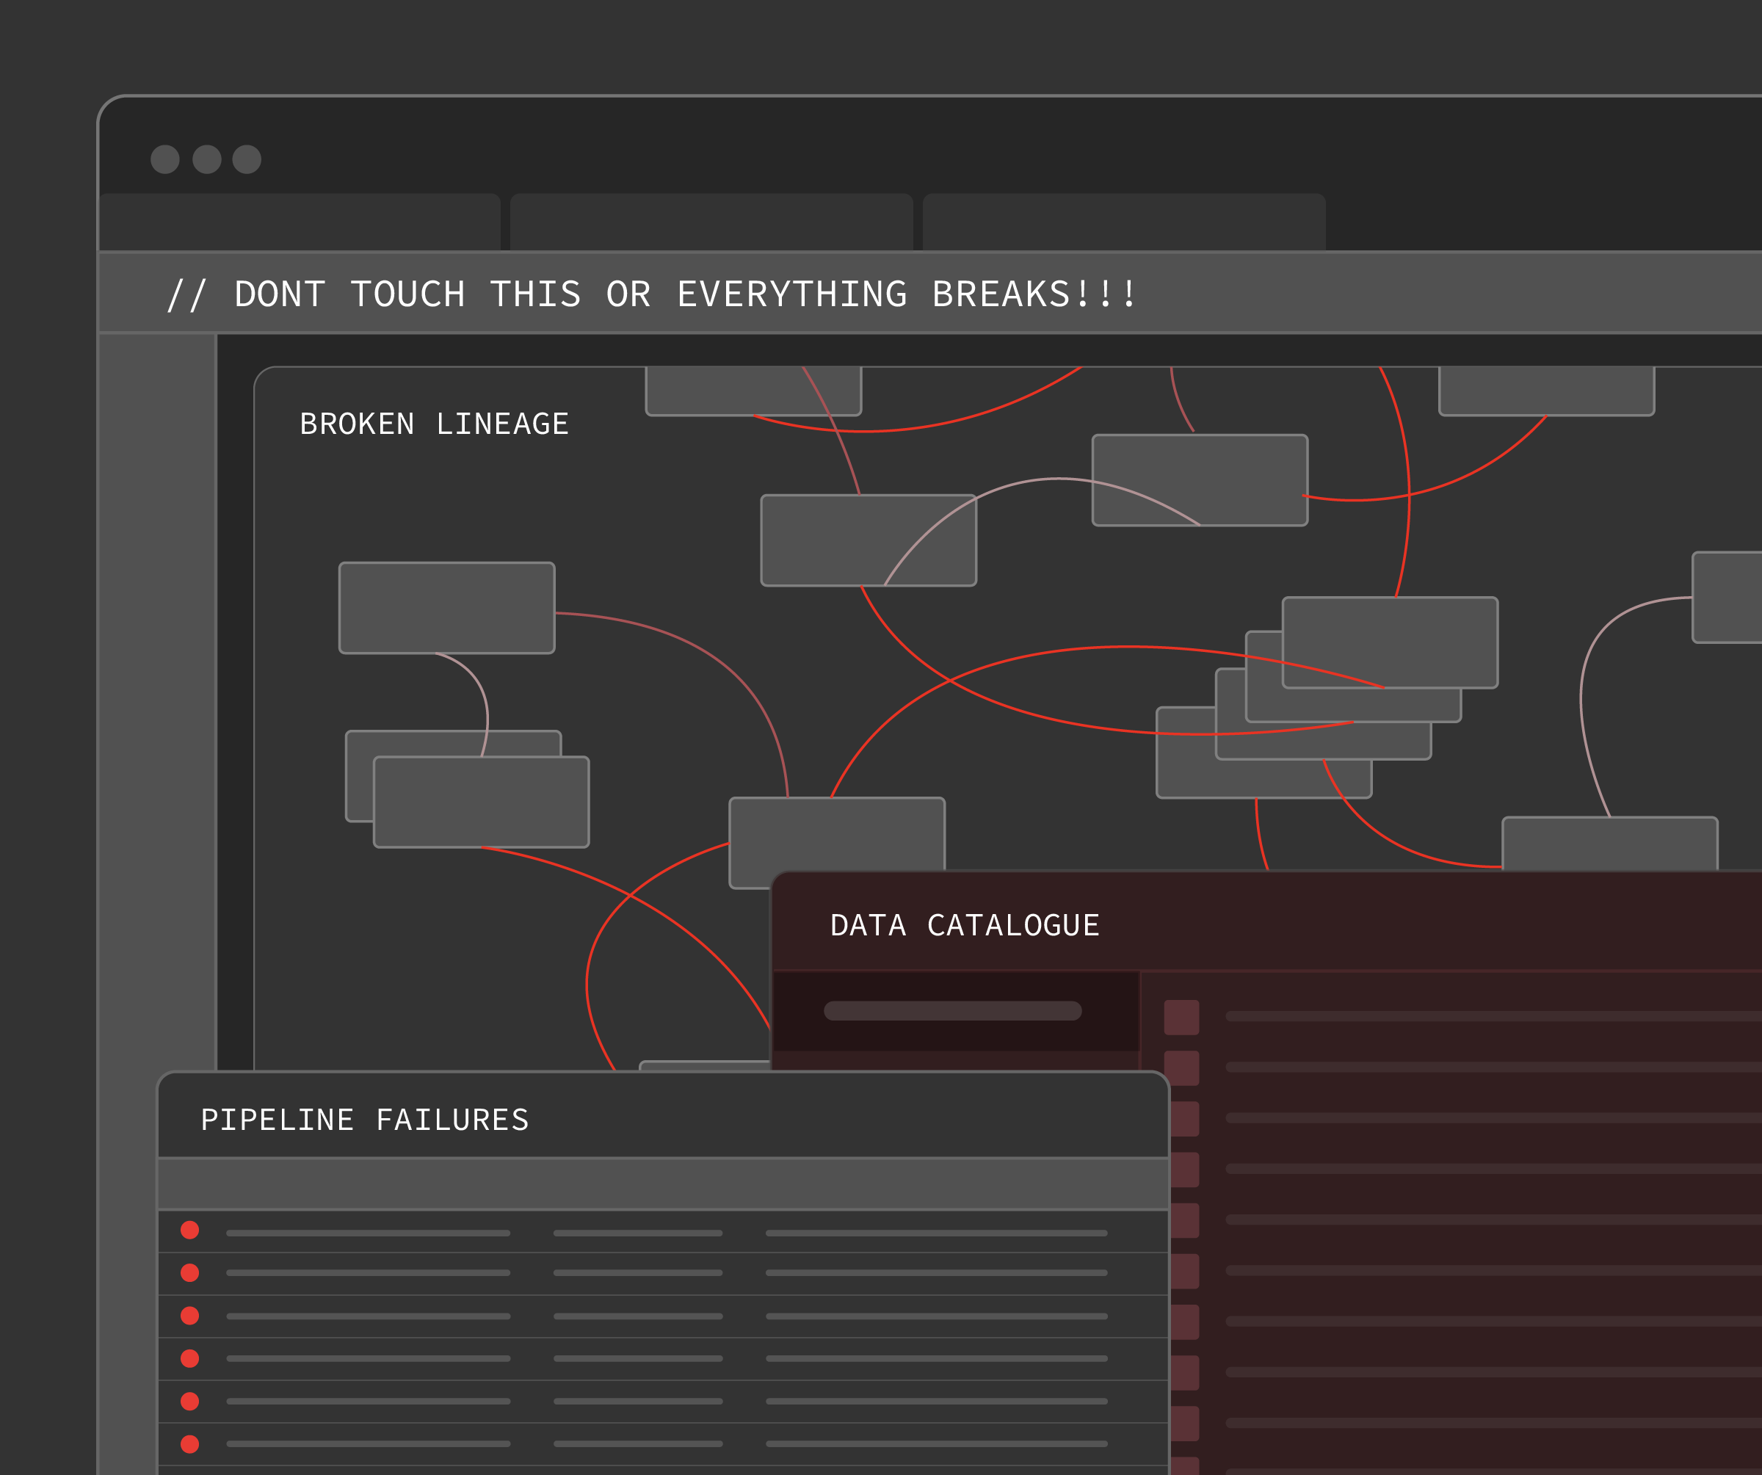Click the last visible red failure dot
1762x1475 pixels.
click(189, 1444)
